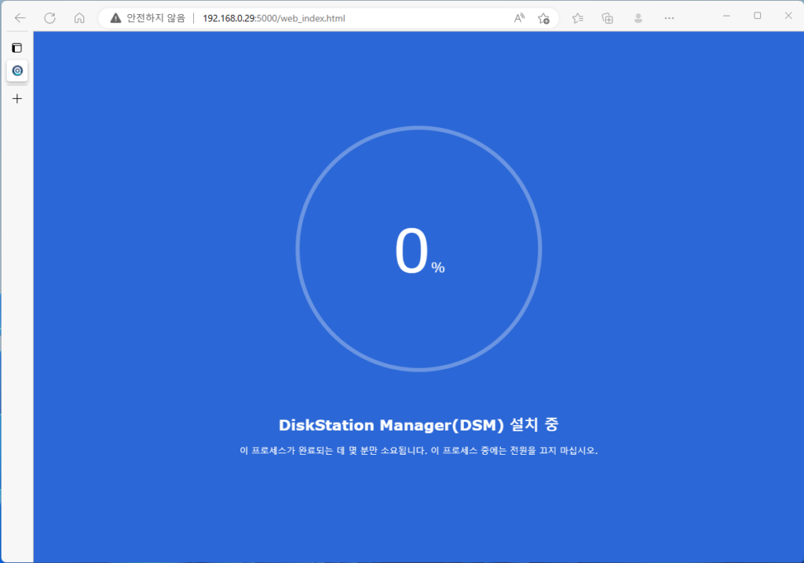Image resolution: width=804 pixels, height=563 pixels.
Task: Reload the page with the refresh icon
Action: pyautogui.click(x=49, y=18)
